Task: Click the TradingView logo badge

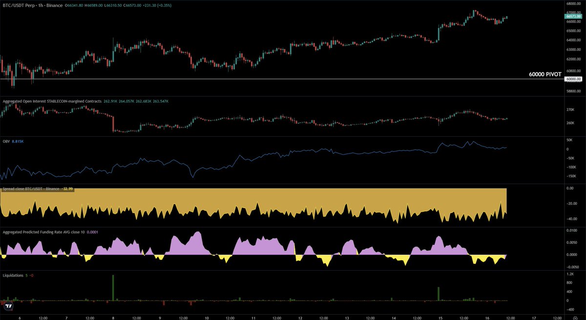Action: click(x=8, y=306)
